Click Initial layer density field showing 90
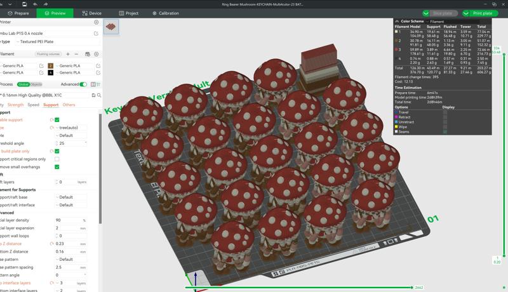 click(71, 220)
